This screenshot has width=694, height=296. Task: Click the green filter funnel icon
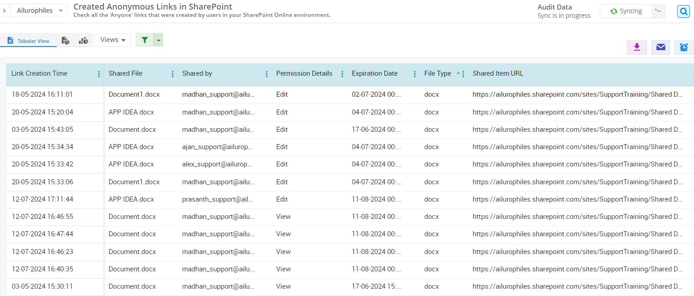coord(144,40)
